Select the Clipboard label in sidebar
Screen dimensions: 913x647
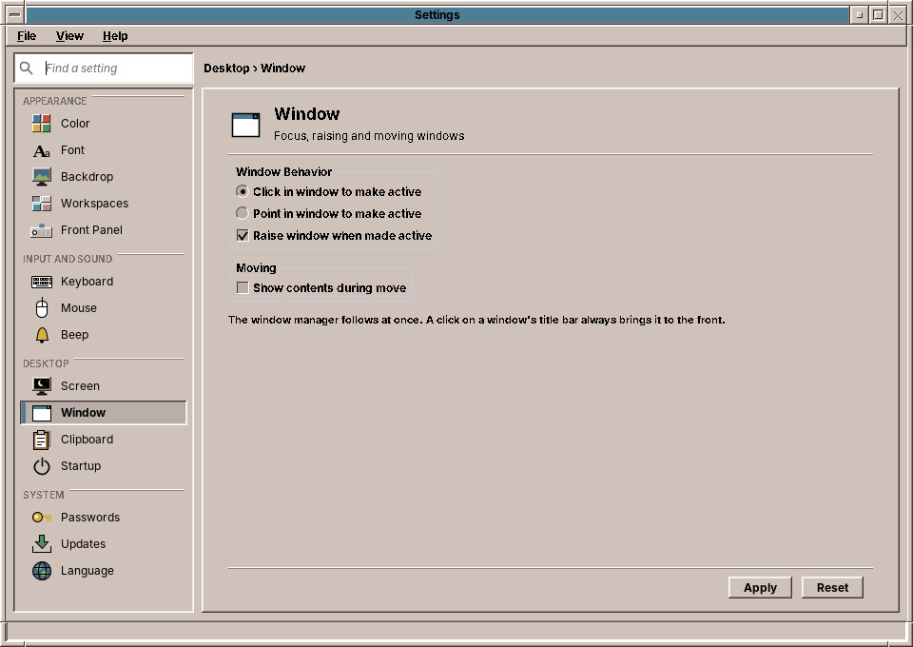coord(87,440)
